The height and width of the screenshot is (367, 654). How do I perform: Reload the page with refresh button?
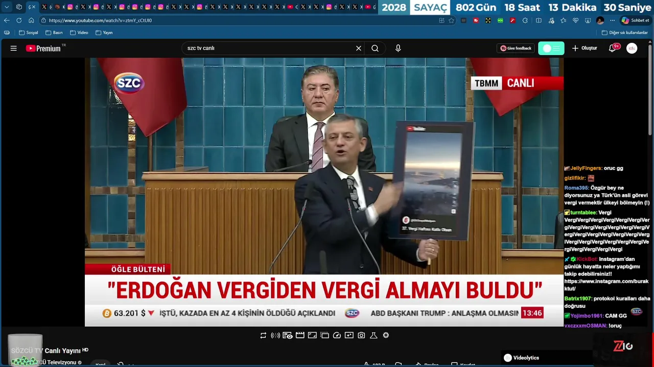(19, 20)
